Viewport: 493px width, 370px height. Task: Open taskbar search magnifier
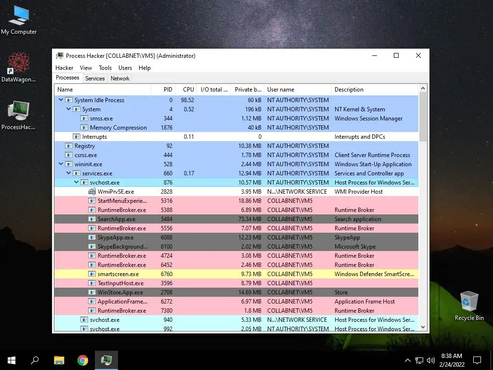click(x=35, y=360)
